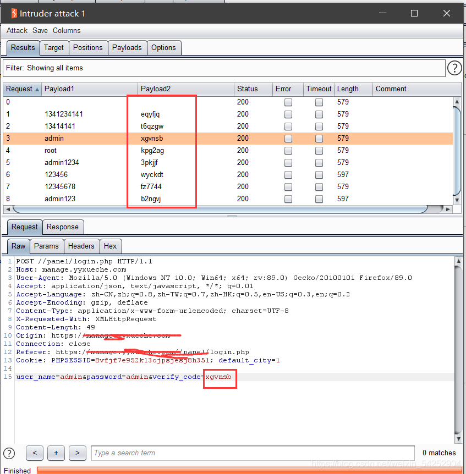Click the help icon beside search controls
Image resolution: width=466 pixels, height=474 pixels.
point(9,453)
